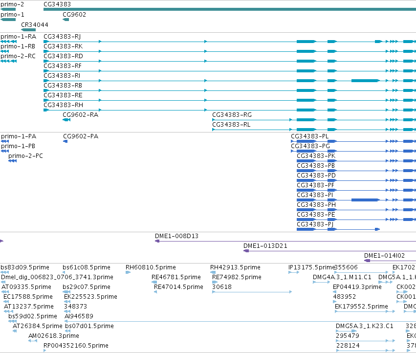
Task: Click the CG34383-RE transcript label
Action: (x=63, y=95)
